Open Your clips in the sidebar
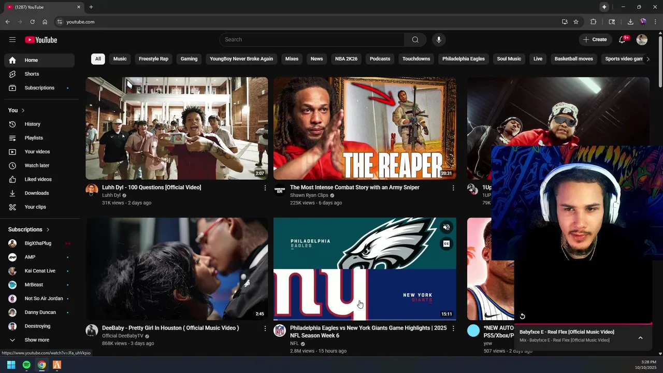Image resolution: width=663 pixels, height=373 pixels. [39, 207]
